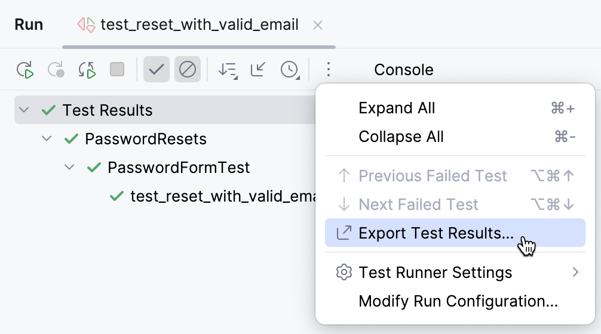Open Test Runner Settings submenu

click(x=435, y=273)
